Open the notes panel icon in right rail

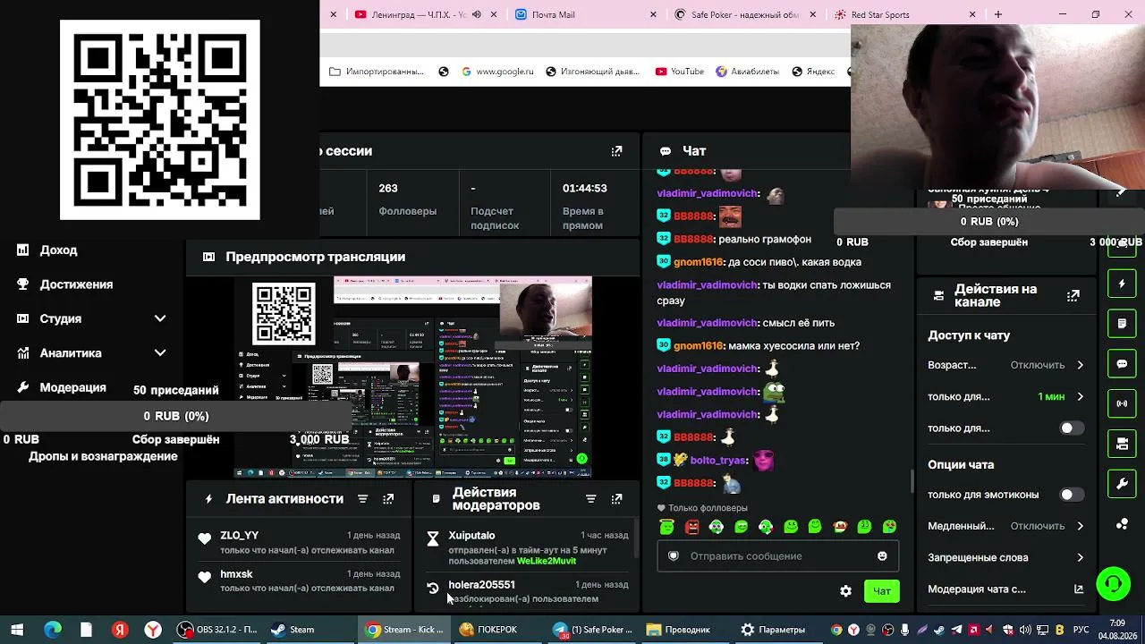pos(1122,323)
